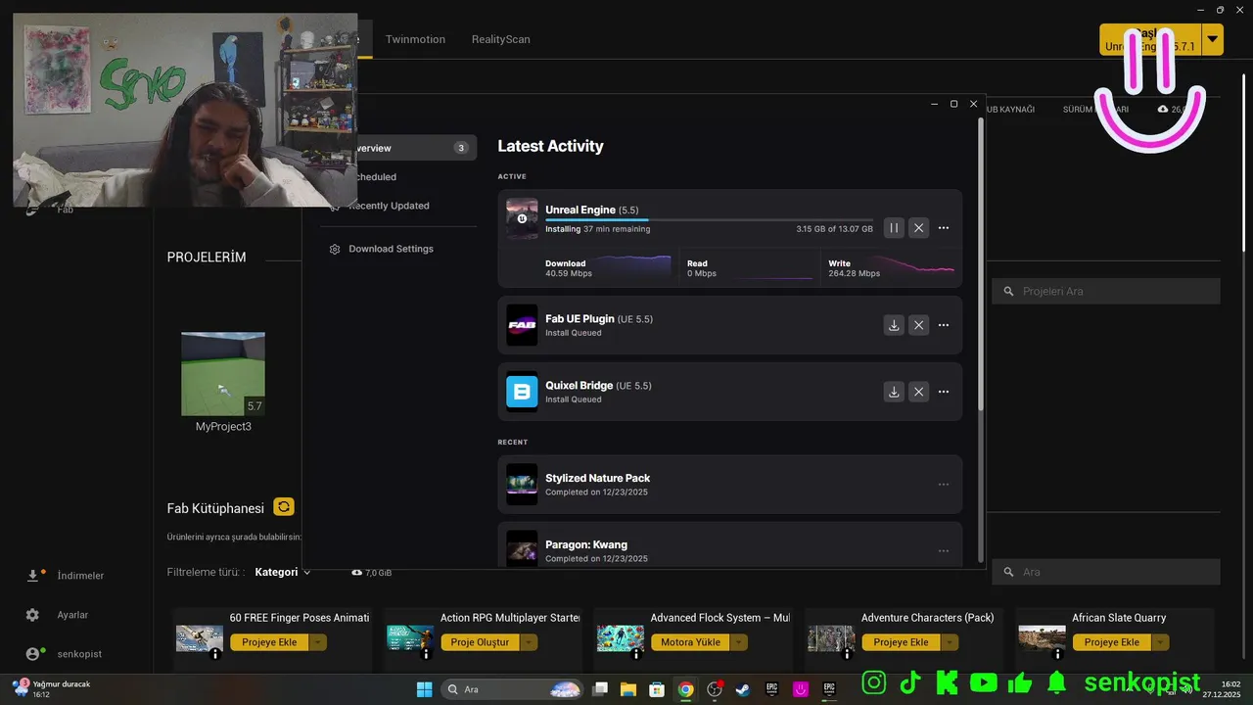This screenshot has width=1253, height=705.
Task: Open more options for Paragon: Kwang
Action: tap(944, 551)
